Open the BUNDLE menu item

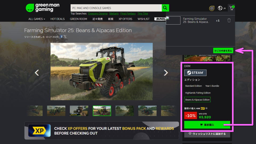point(160,19)
